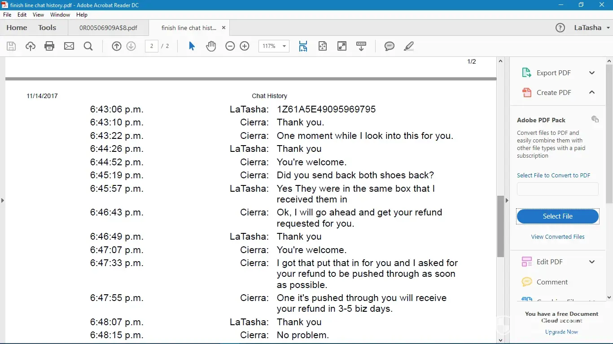This screenshot has height=344, width=613.
Task: Open the magnifier search tool
Action: 88,46
